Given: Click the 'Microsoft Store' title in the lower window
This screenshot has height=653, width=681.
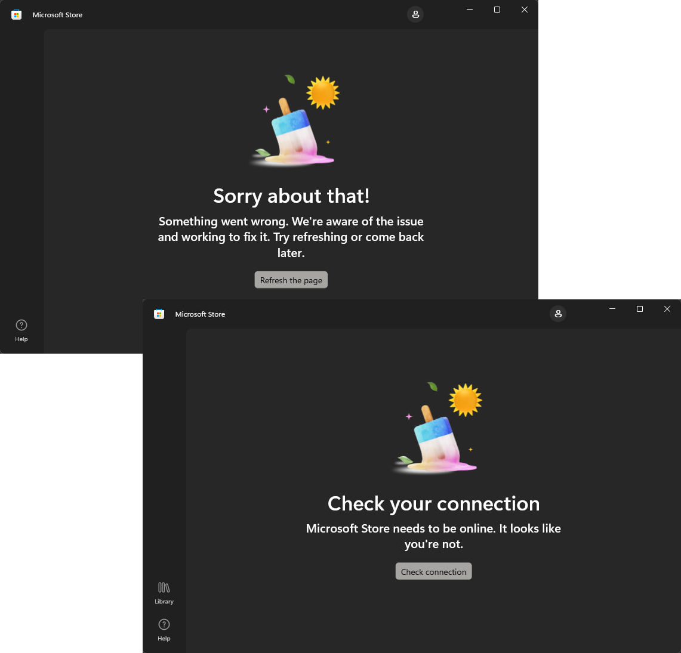Looking at the screenshot, I should (x=200, y=314).
